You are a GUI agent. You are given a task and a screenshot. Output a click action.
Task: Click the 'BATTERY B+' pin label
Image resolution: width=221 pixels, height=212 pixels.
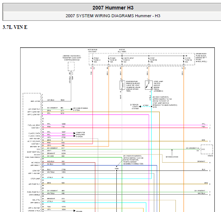(x=35, y=146)
